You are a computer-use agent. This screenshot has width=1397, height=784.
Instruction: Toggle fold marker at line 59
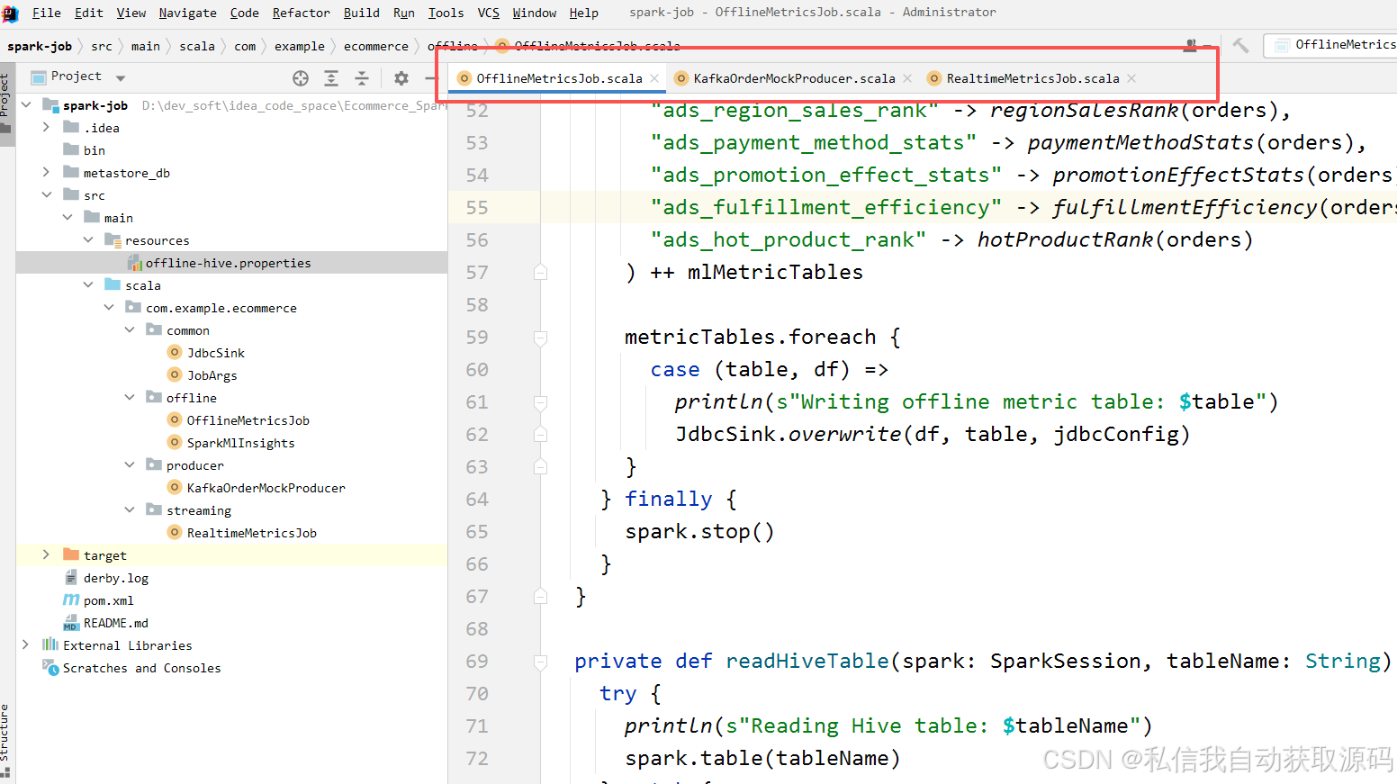pos(540,338)
